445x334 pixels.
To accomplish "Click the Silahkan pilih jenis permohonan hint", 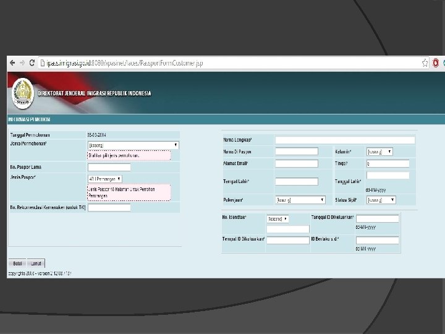I will (x=129, y=156).
